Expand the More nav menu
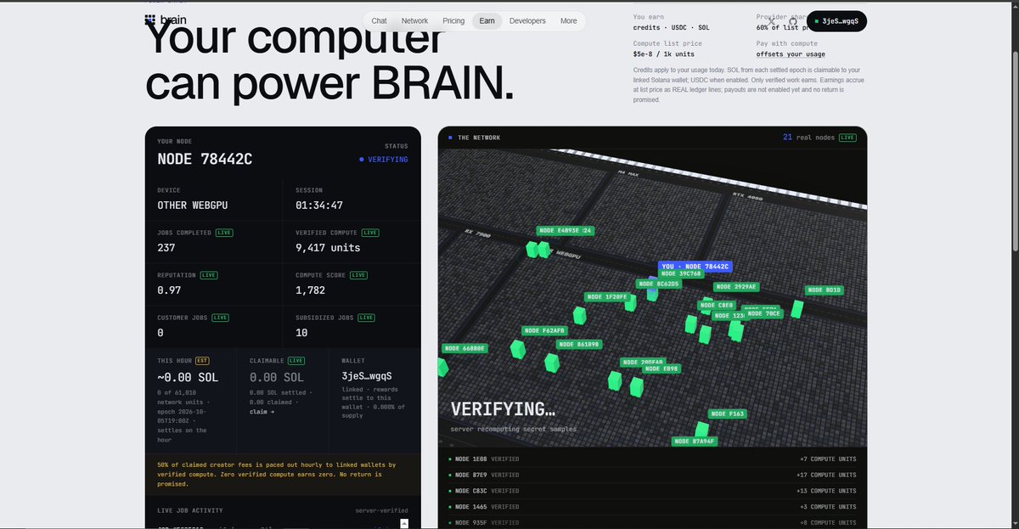This screenshot has height=529, width=1019. [x=568, y=21]
